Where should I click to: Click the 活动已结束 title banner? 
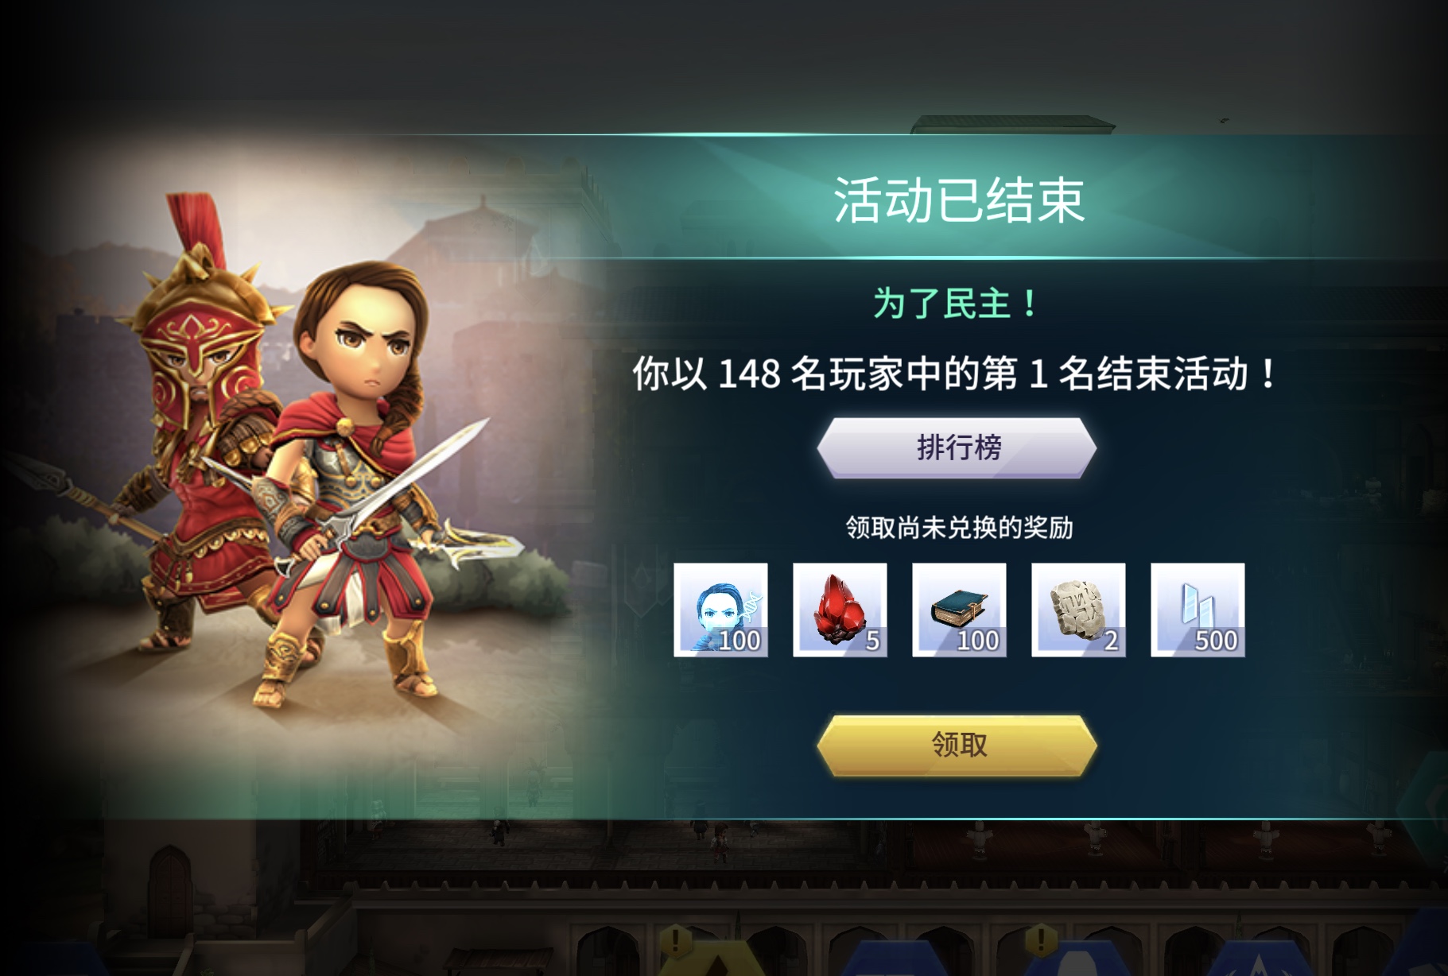click(959, 200)
